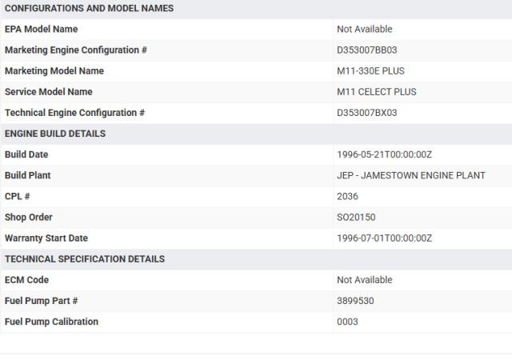Click the Marketing Engine Configuration value D353007BB03
The width and height of the screenshot is (512, 360).
pyautogui.click(x=367, y=50)
